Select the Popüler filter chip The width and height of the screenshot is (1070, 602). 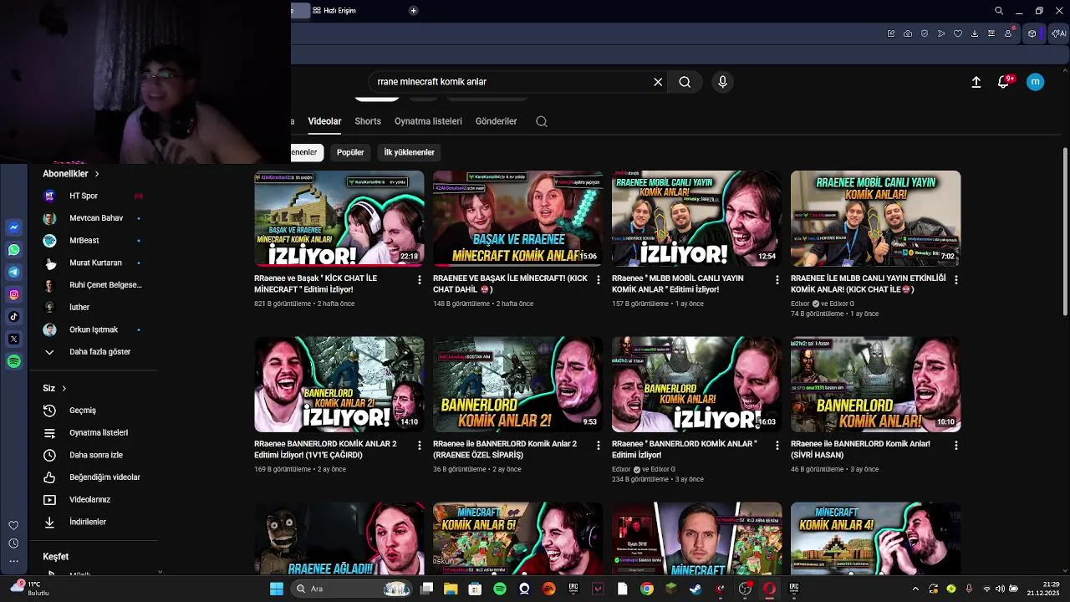[x=350, y=152]
